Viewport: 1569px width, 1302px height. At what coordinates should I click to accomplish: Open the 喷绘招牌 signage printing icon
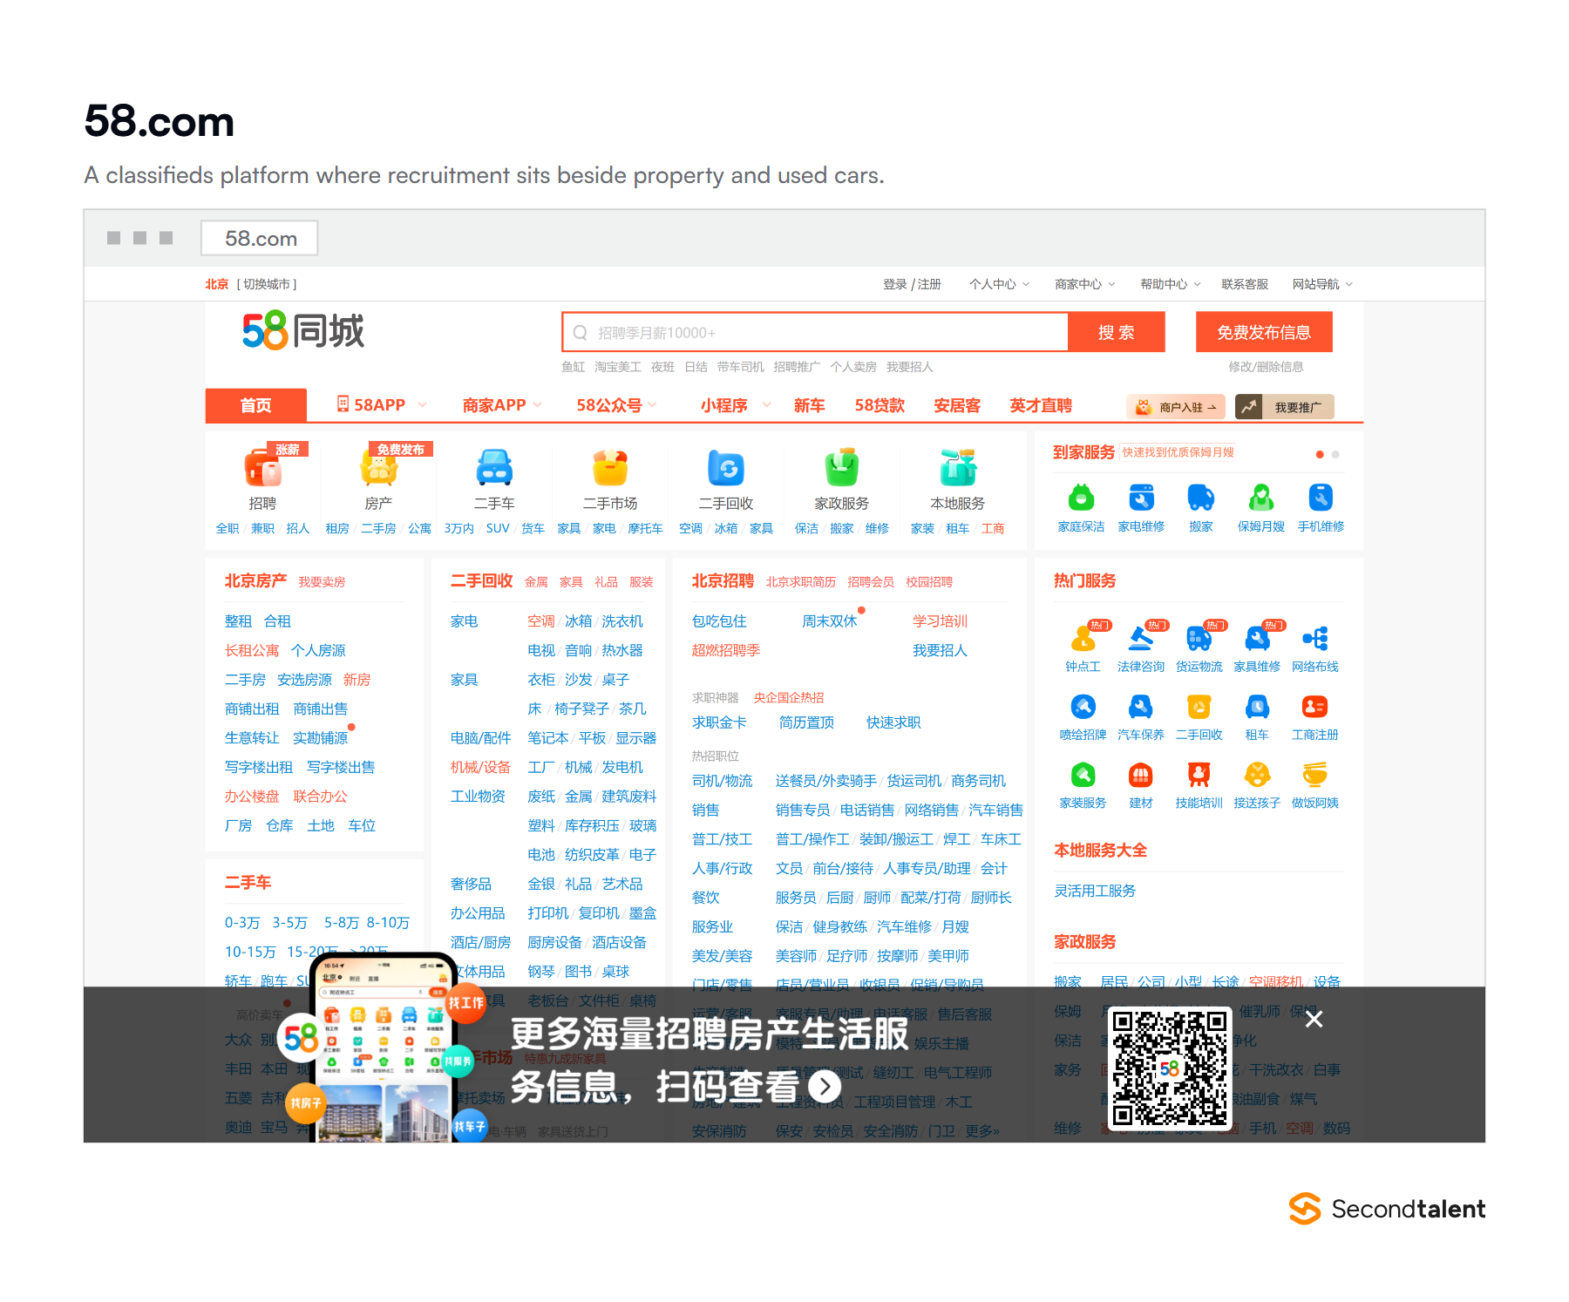pos(1083,707)
